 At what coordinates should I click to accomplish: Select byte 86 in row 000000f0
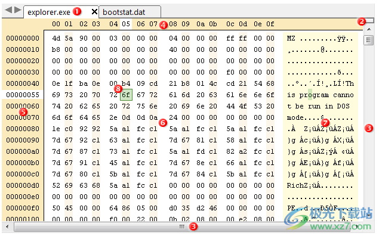pos(126,208)
